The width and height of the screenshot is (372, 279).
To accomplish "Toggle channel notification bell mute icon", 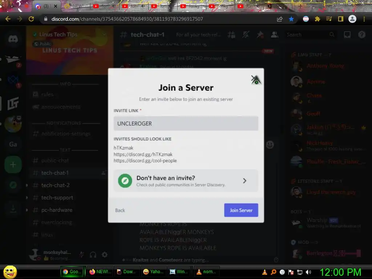I will (x=246, y=35).
